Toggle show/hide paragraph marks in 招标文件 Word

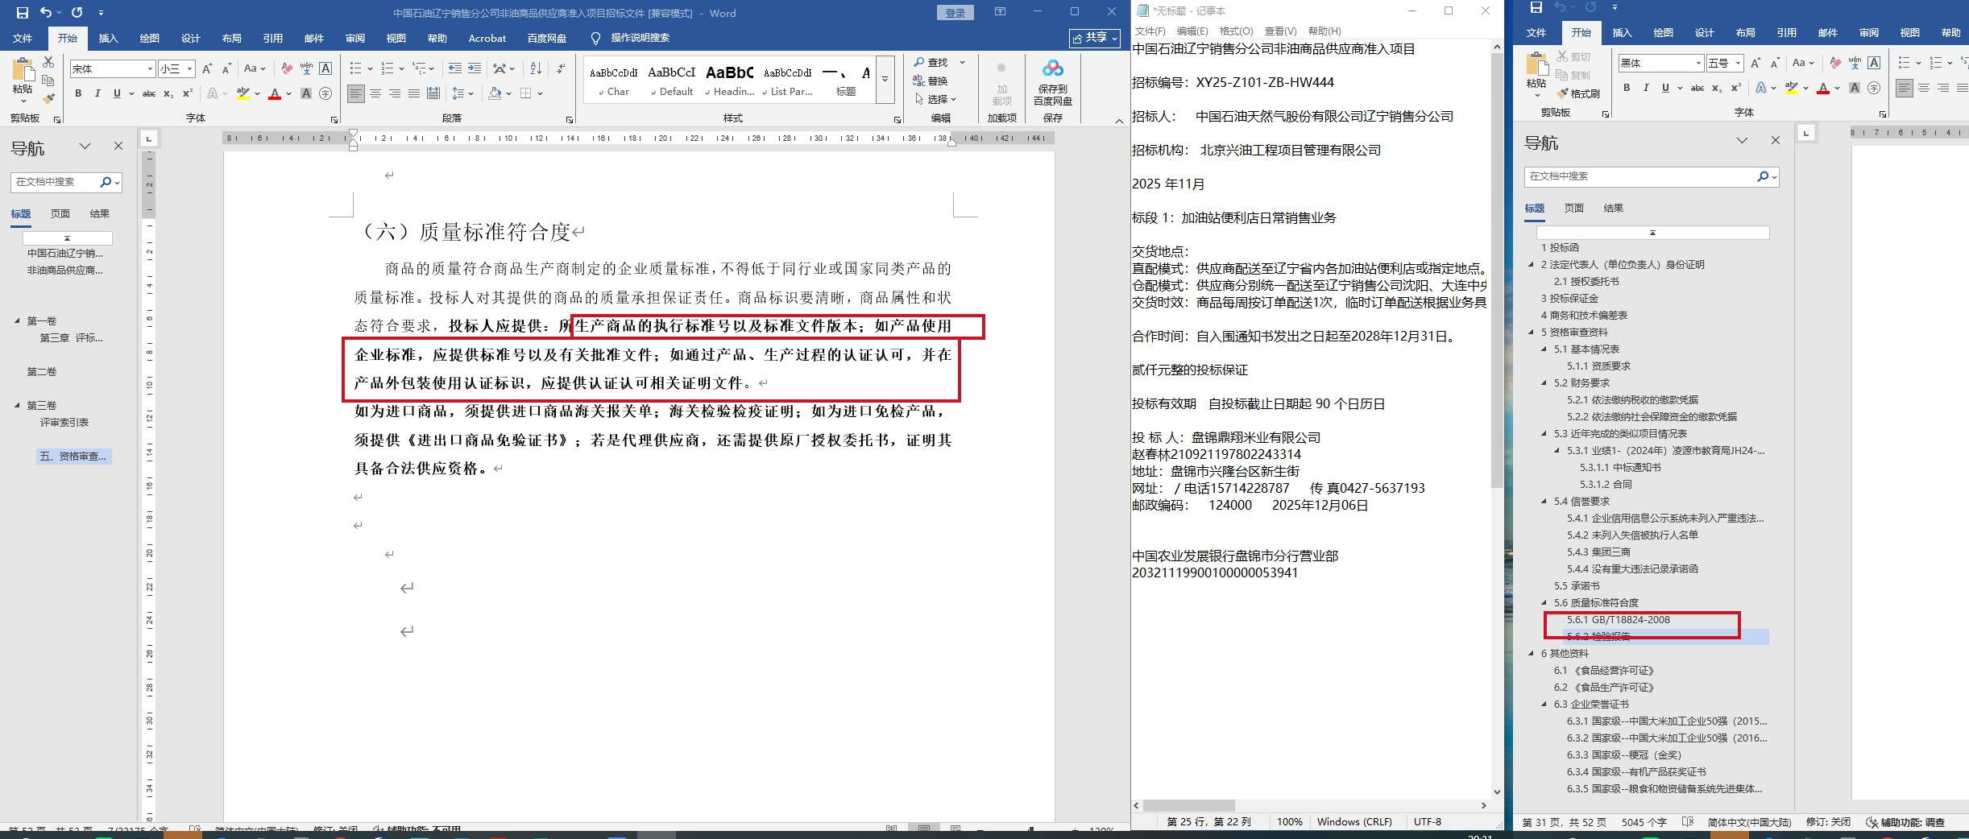[x=561, y=68]
